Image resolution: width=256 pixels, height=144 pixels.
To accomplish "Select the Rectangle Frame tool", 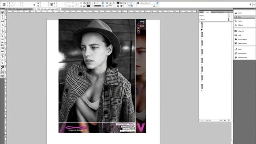I will [2, 36].
